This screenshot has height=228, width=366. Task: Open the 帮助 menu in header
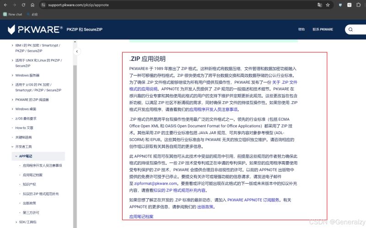coord(301,29)
